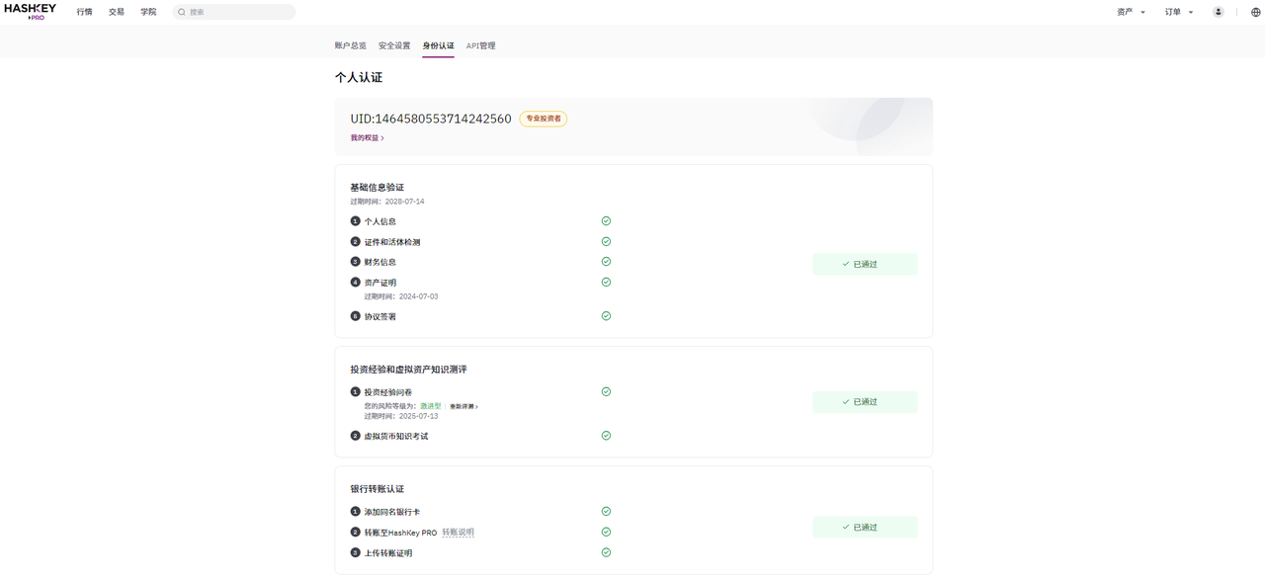Click the magnifier icon in the search box
Screen dimensions: 1265x580
click(182, 12)
